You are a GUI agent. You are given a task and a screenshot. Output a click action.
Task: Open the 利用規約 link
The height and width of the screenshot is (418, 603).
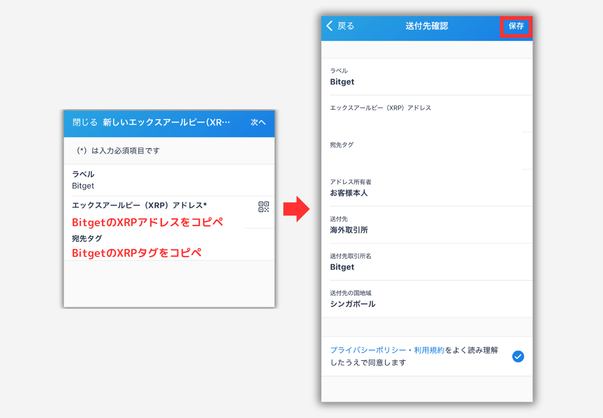click(430, 350)
